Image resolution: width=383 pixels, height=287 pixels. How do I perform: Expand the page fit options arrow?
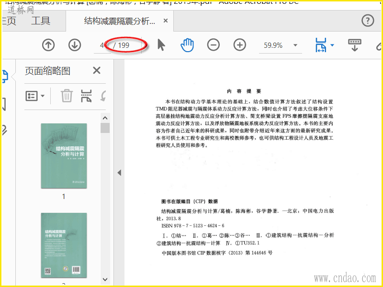point(332,45)
